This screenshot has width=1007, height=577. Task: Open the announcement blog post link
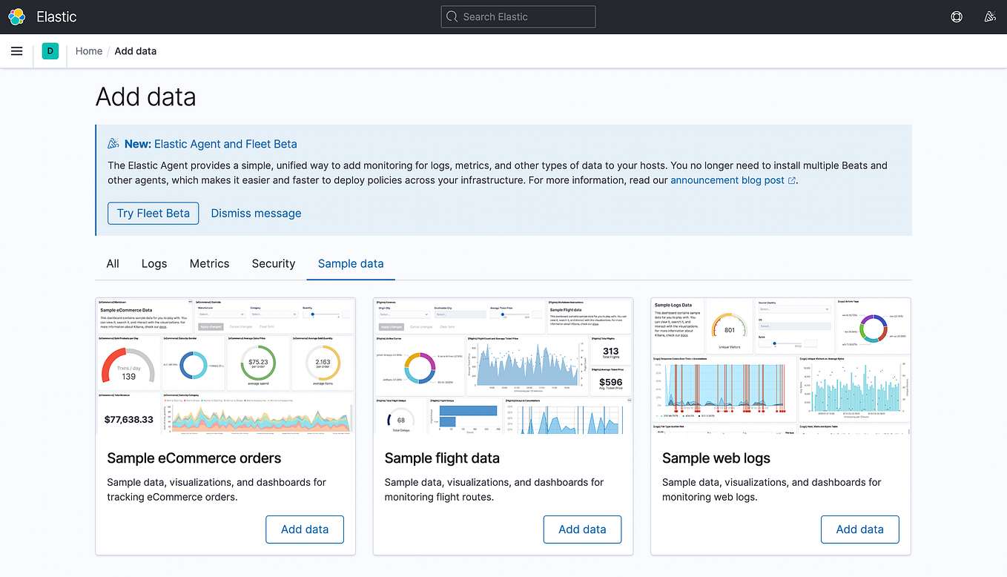pyautogui.click(x=727, y=180)
